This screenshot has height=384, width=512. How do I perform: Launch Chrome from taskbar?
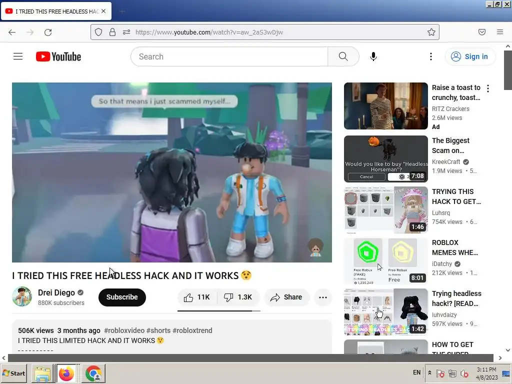93,373
